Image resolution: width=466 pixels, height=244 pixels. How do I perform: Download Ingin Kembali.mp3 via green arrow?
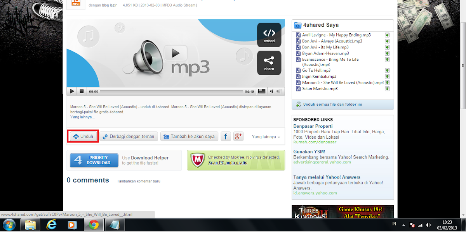387,76
